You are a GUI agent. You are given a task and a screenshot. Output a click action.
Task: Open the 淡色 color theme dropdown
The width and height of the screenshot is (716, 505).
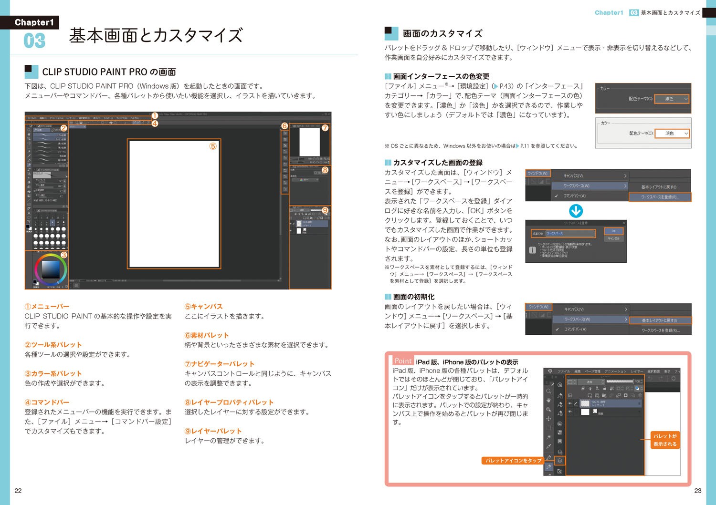[x=672, y=134]
